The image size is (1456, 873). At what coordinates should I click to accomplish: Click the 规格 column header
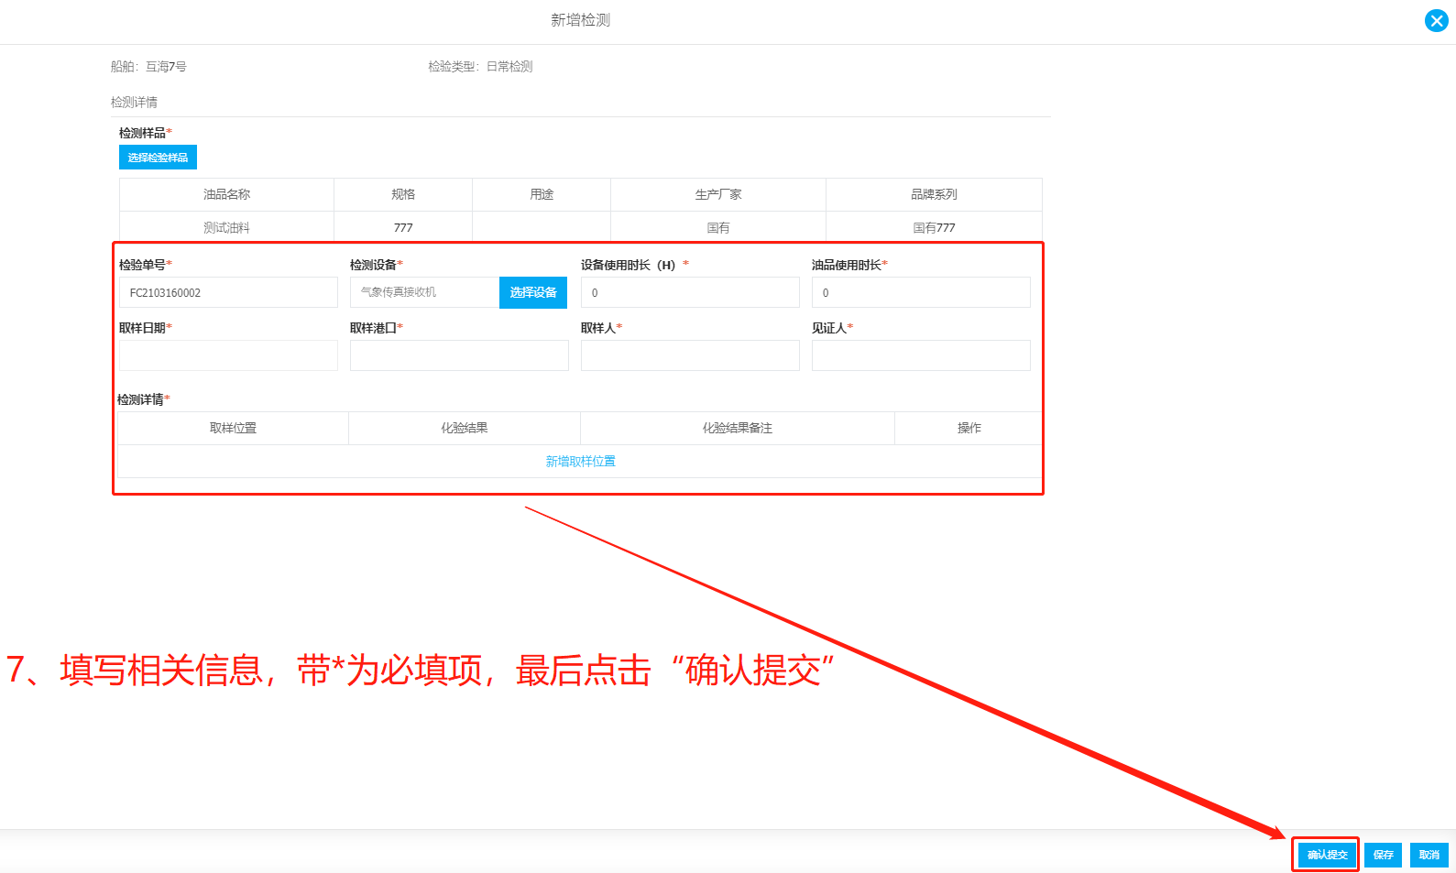coord(403,194)
